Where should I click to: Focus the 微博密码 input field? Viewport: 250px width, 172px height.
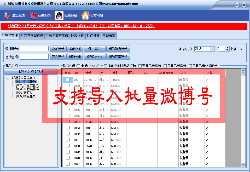pos(34,57)
